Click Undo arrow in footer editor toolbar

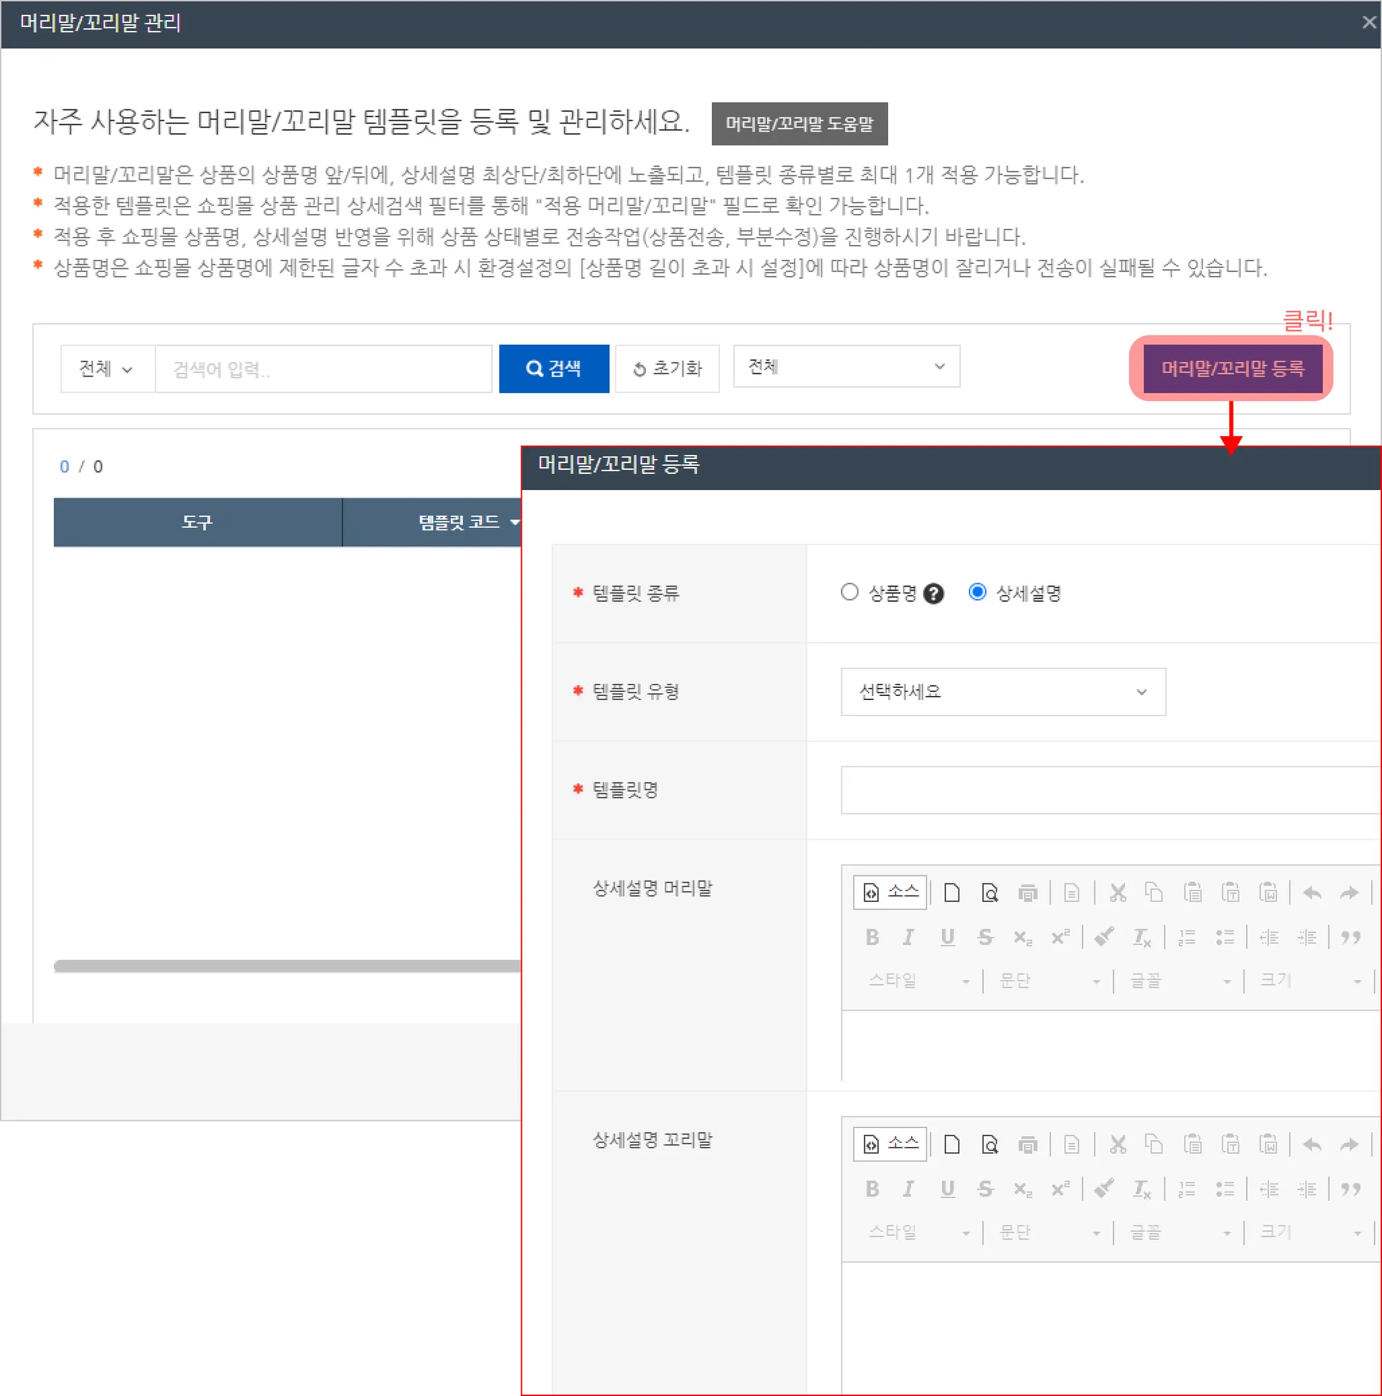coord(1312,1145)
